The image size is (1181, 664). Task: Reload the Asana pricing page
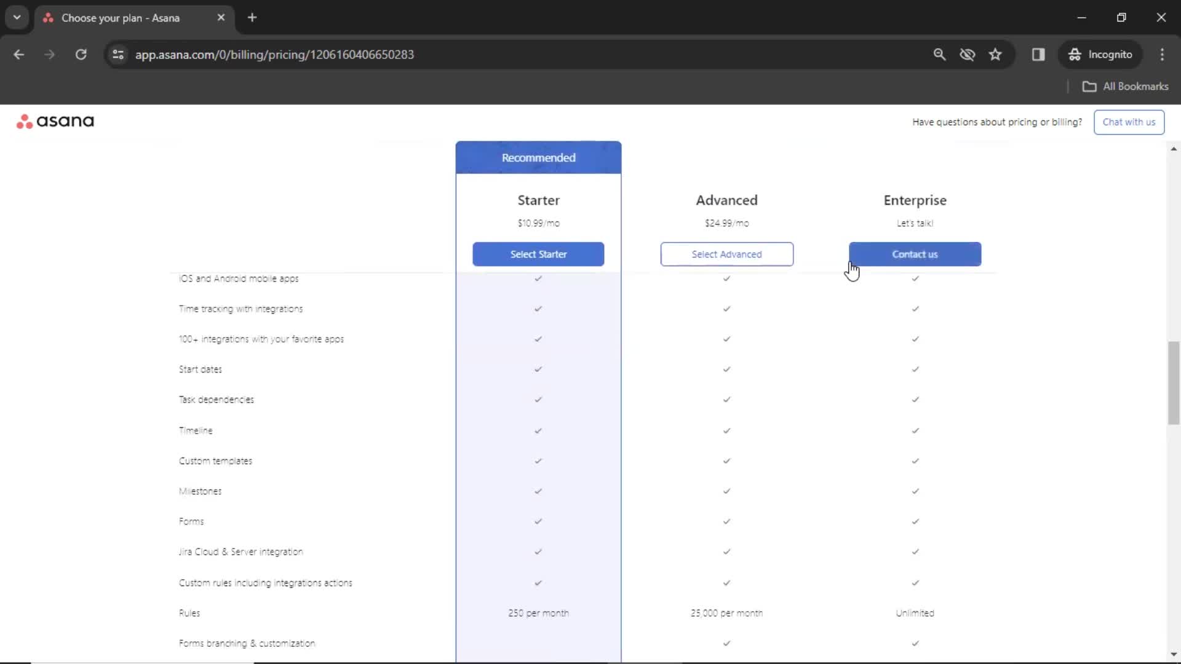81,55
